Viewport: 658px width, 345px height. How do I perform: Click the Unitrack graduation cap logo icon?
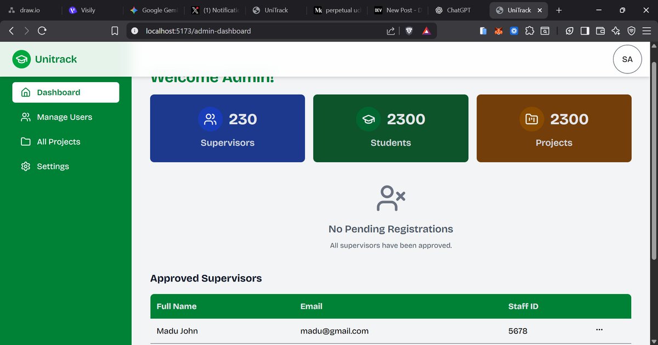21,59
